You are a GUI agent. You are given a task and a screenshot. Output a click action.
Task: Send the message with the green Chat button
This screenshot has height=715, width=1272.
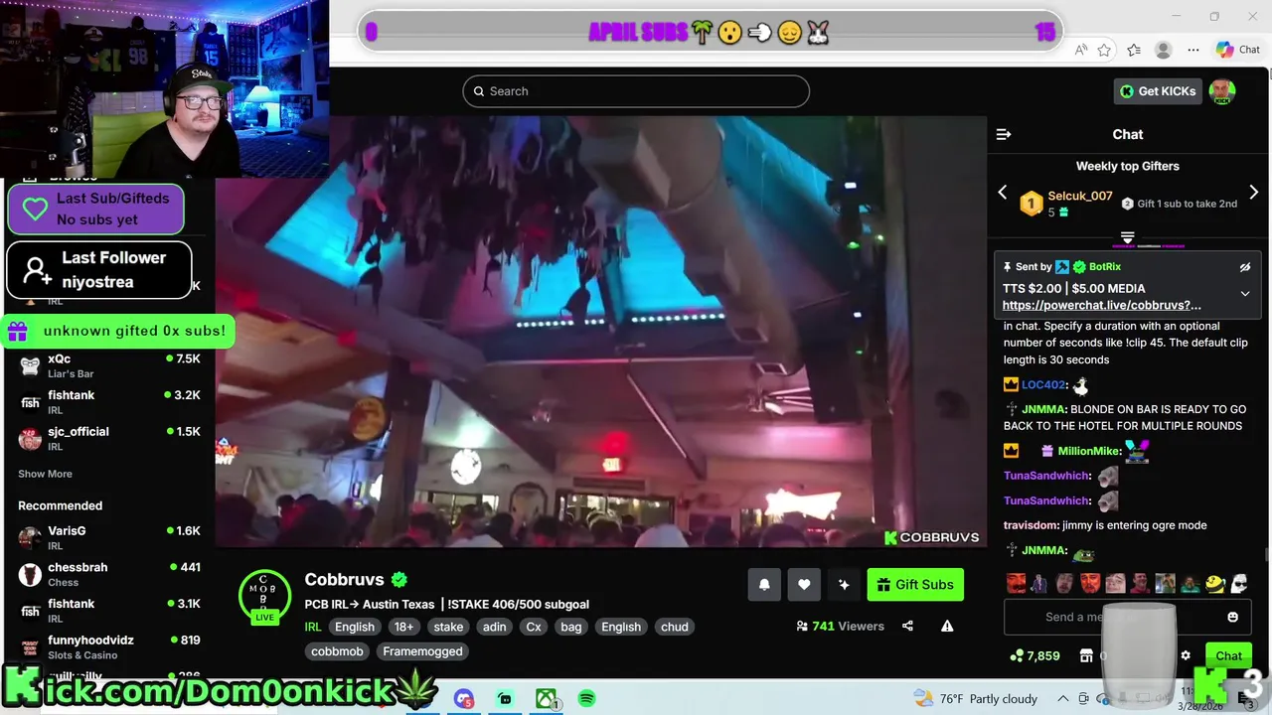coord(1228,655)
